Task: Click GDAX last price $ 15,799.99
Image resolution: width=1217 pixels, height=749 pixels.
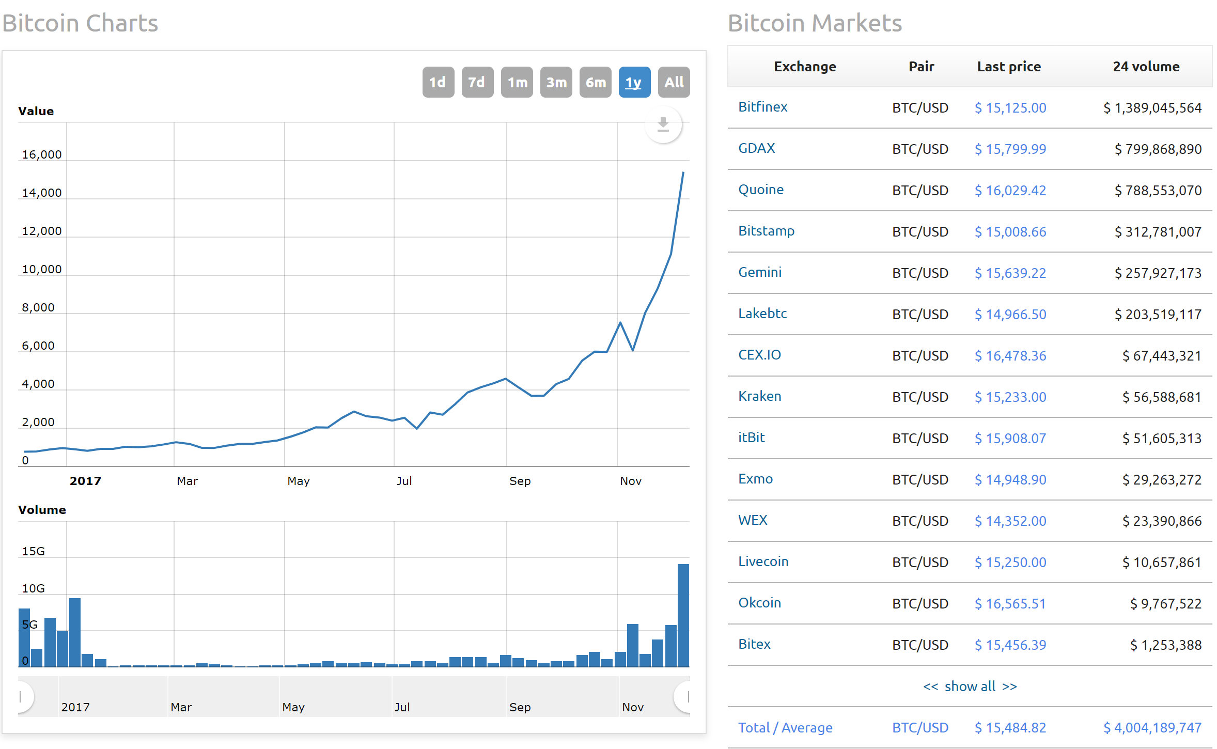Action: (1010, 149)
